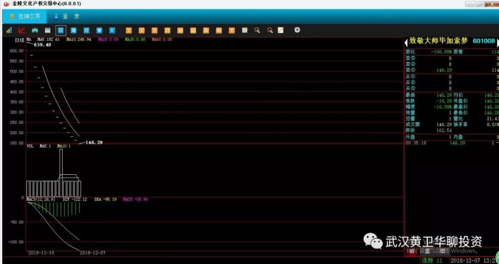Open the settings gear icon

(297, 30)
